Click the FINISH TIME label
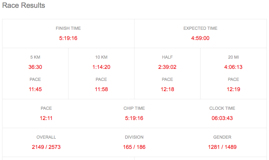Image resolution: width=269 pixels, height=160 pixels. (x=68, y=28)
